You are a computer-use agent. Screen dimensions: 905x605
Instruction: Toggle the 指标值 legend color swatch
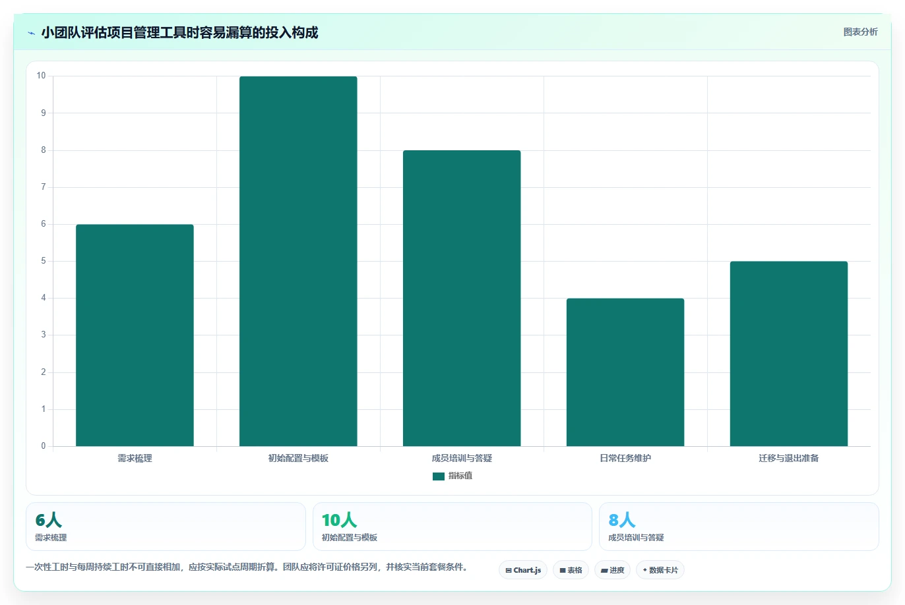click(439, 476)
